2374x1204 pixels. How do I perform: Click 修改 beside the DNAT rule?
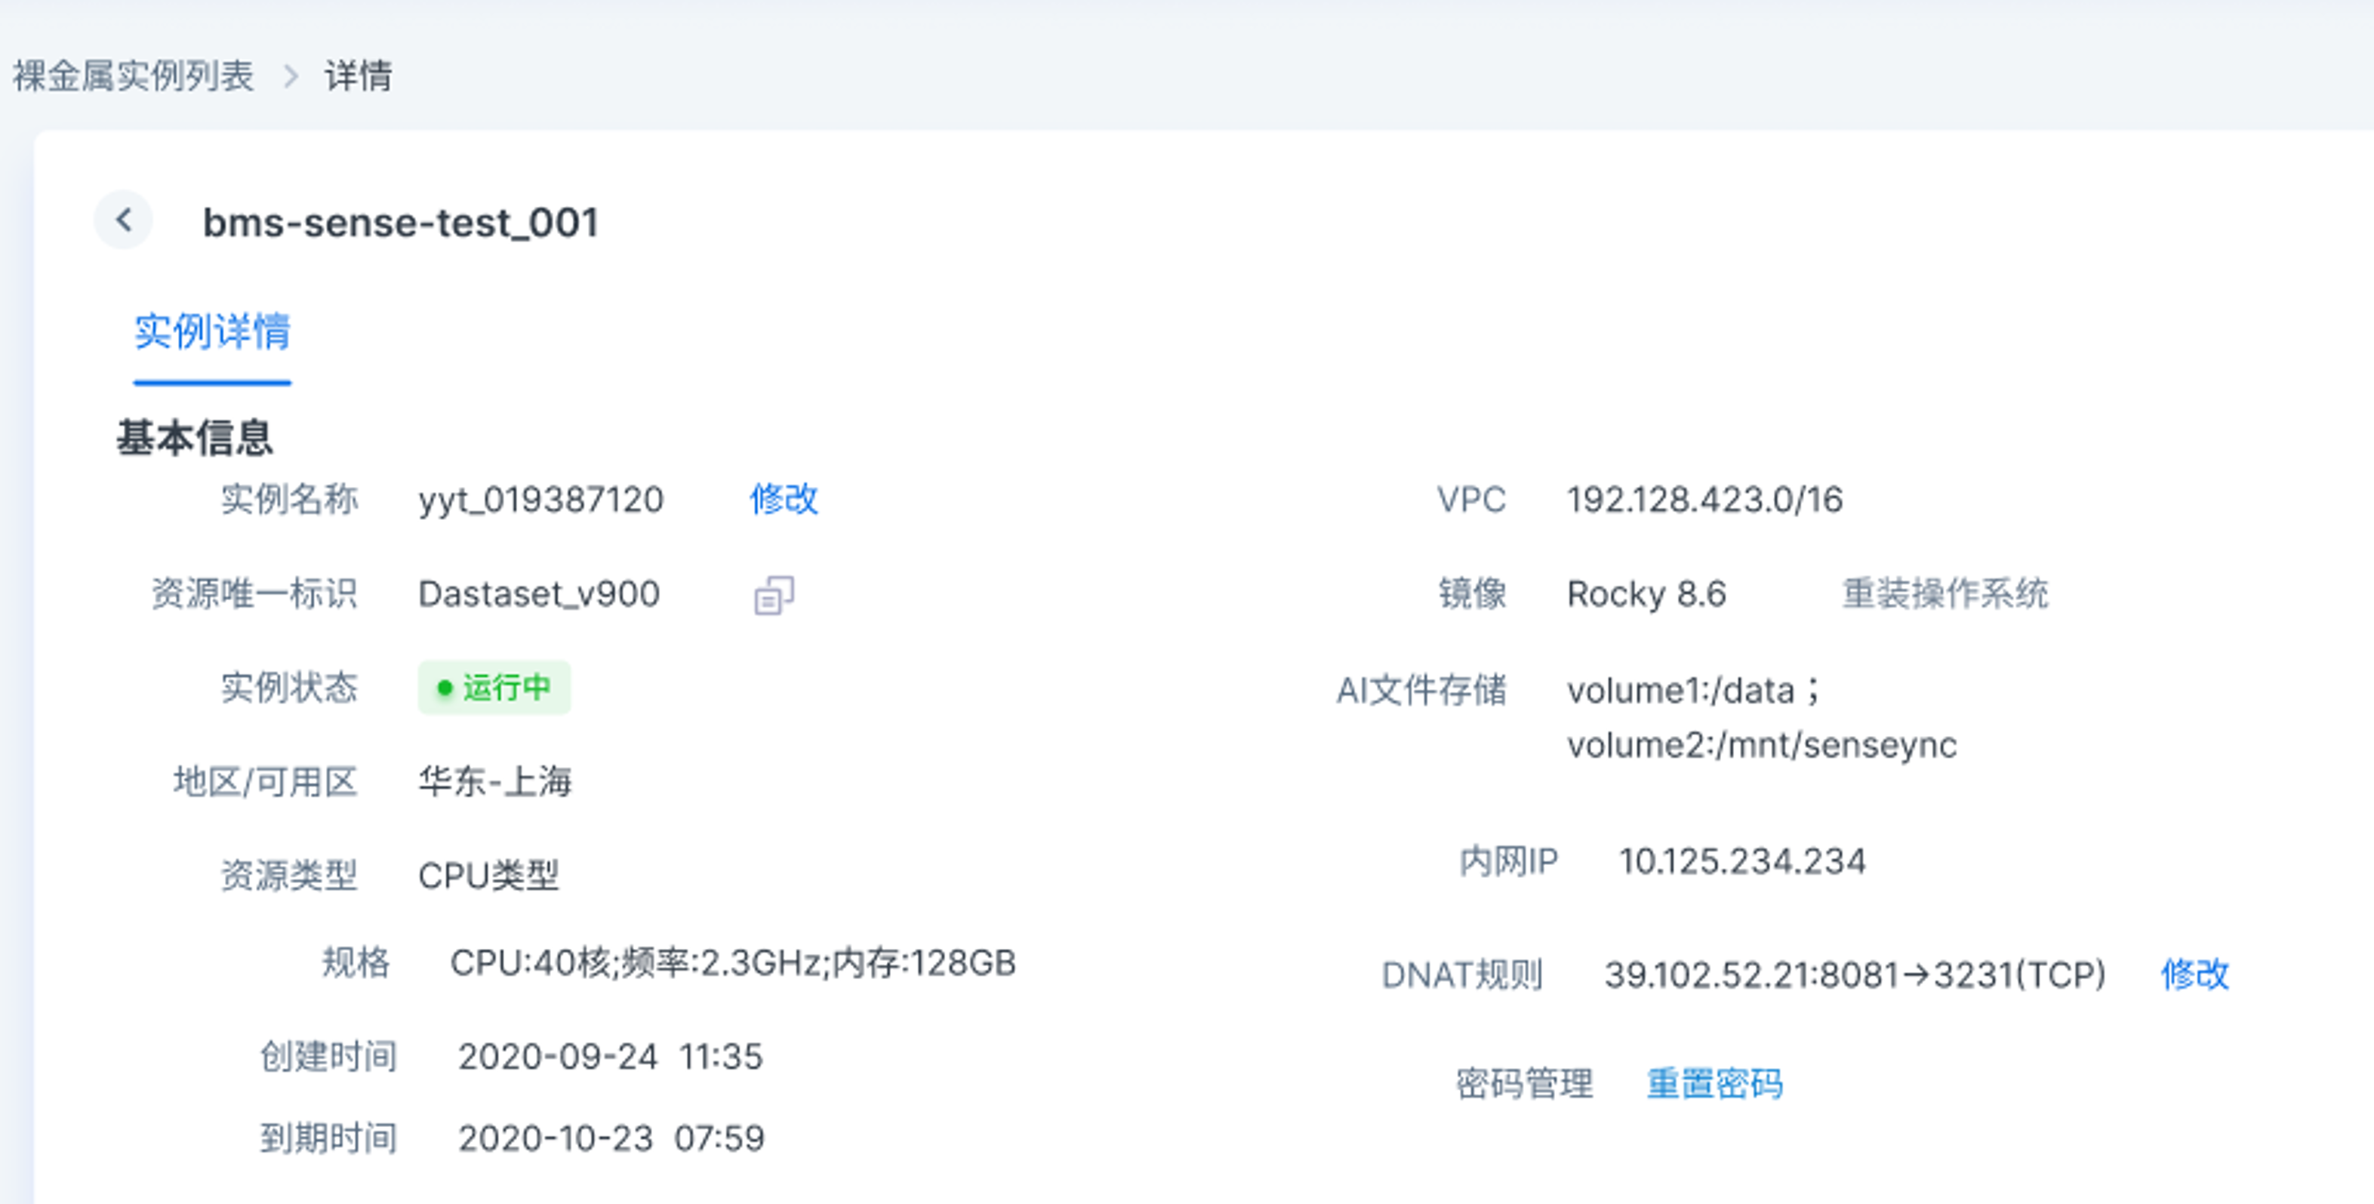point(2194,975)
